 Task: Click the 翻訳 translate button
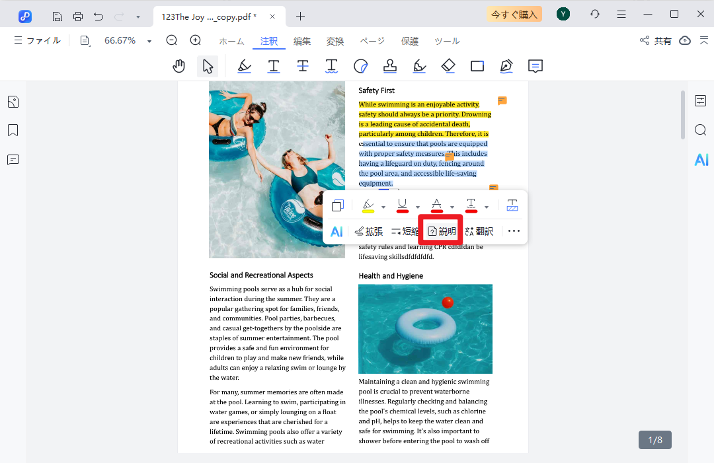coord(479,231)
